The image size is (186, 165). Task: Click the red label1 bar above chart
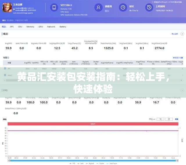point(93,124)
